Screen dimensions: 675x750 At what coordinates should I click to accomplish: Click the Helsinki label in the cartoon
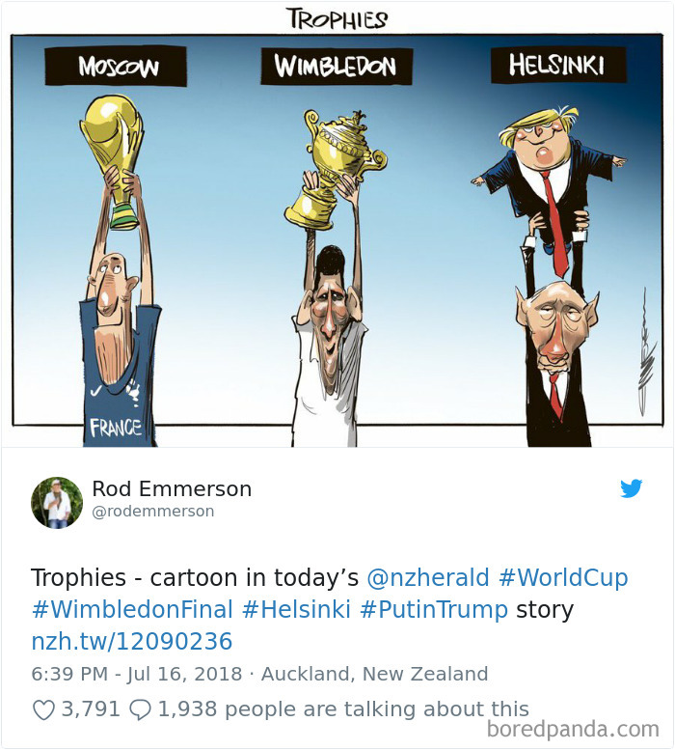click(558, 65)
